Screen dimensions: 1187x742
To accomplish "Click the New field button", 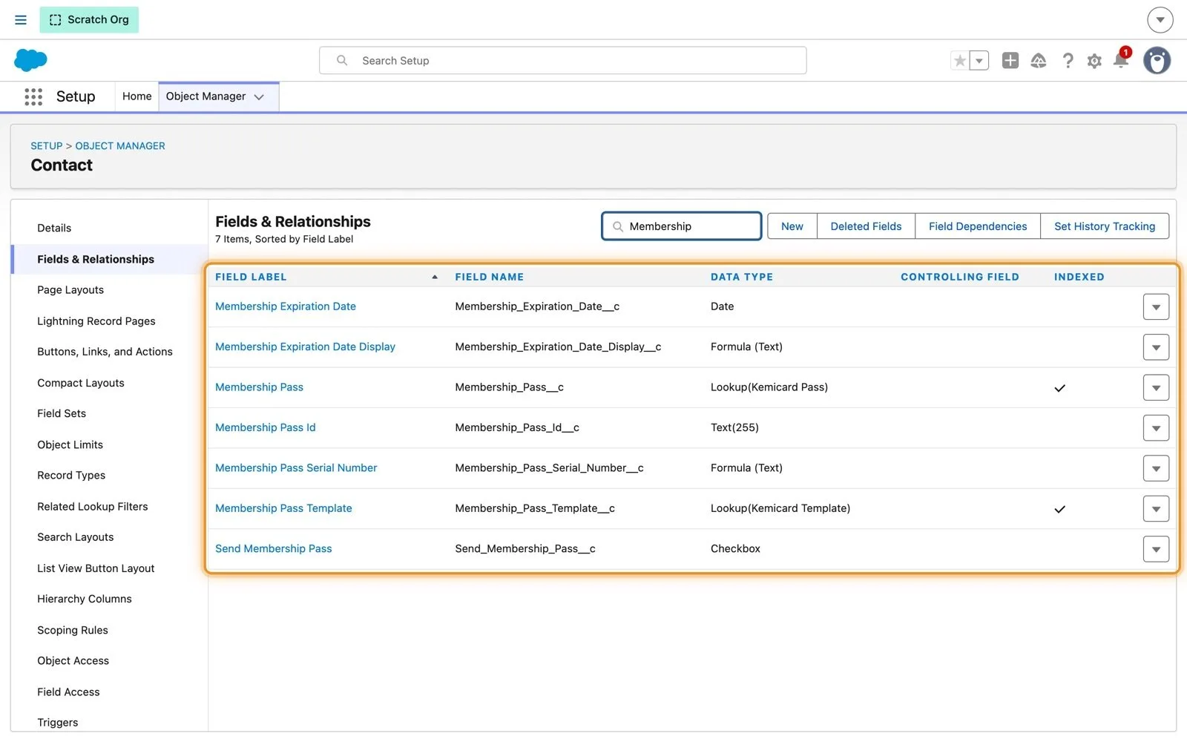I will pos(792,226).
